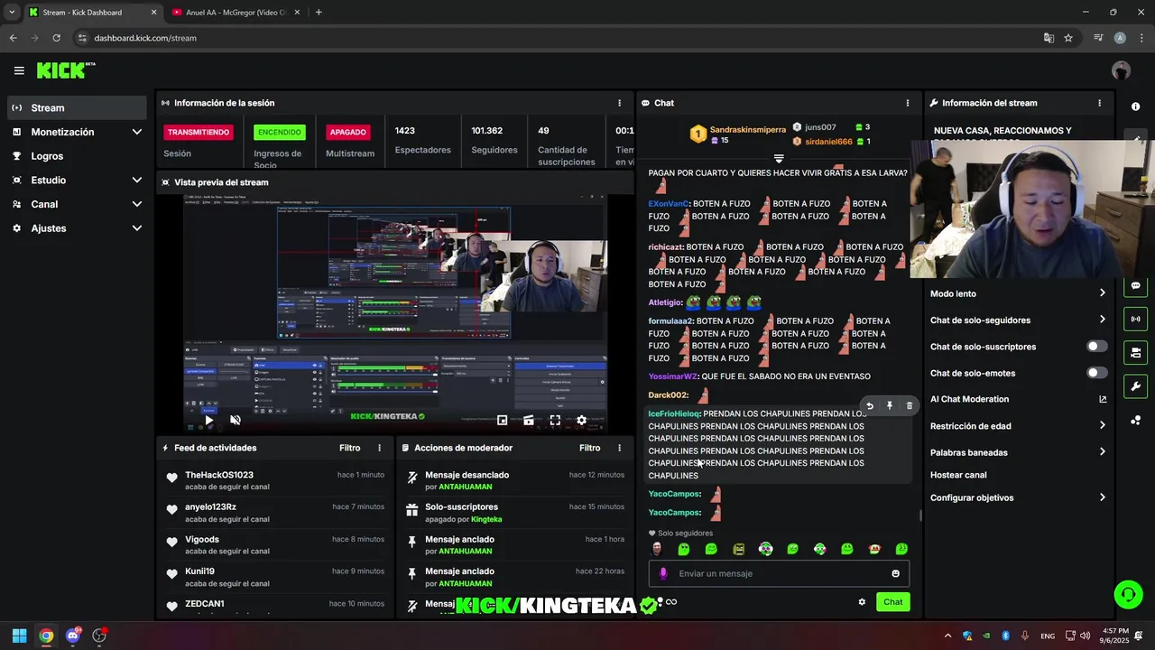1155x650 pixels.
Task: Open a new browser tab
Action: click(319, 13)
